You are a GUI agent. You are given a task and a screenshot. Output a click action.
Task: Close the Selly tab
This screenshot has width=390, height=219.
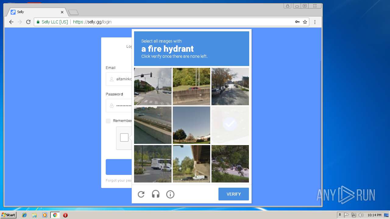point(62,12)
